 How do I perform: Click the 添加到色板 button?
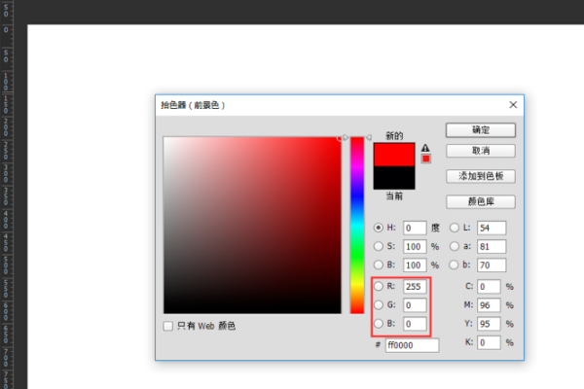pos(480,177)
